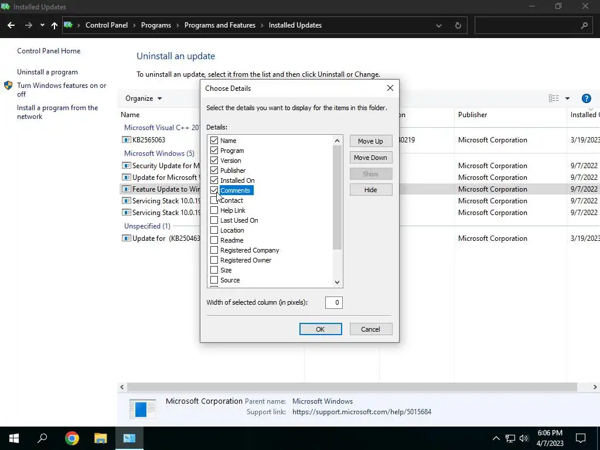Open taskbar search
600x450 pixels.
42,438
